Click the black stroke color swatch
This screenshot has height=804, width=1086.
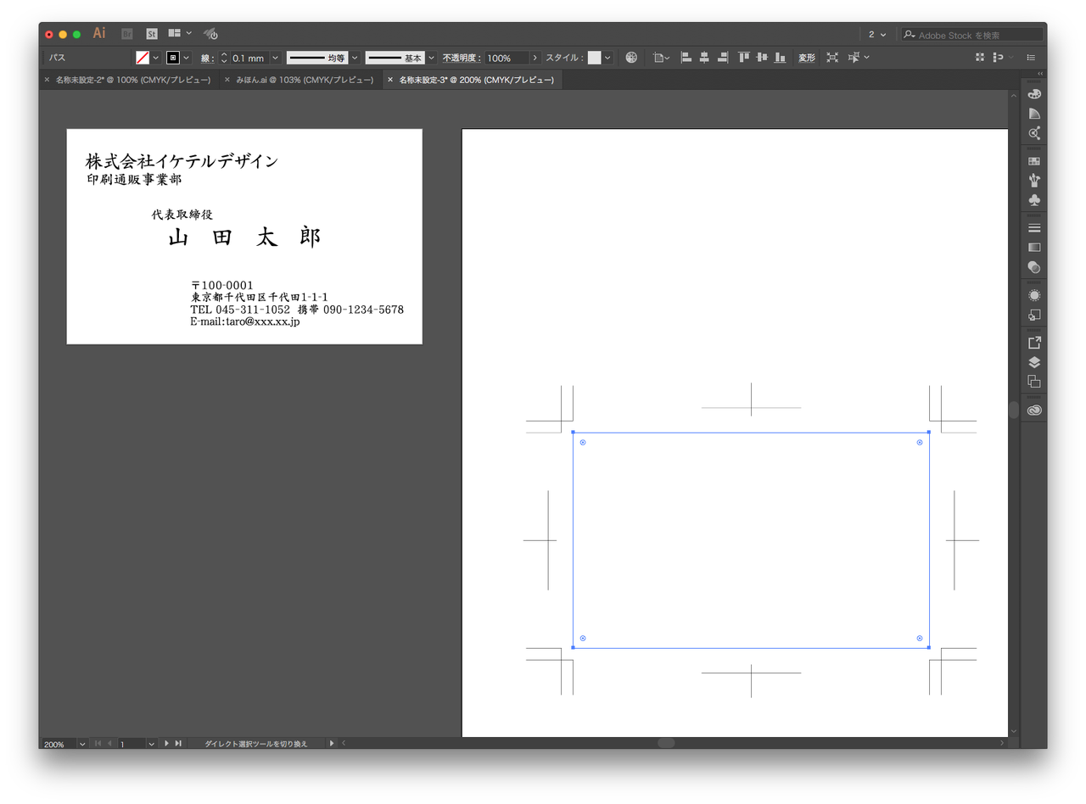point(173,58)
